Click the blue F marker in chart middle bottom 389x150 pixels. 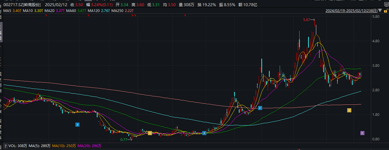[x=204, y=133]
